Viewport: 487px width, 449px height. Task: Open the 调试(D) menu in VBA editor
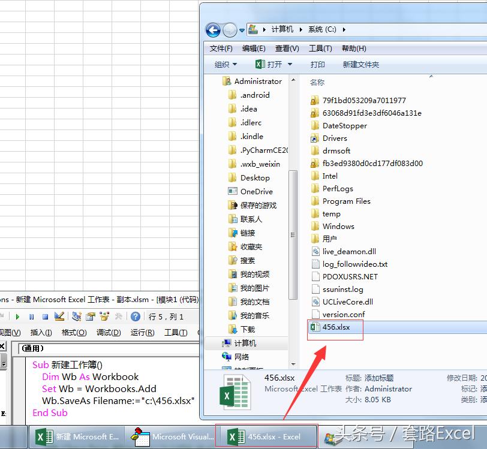coord(109,333)
